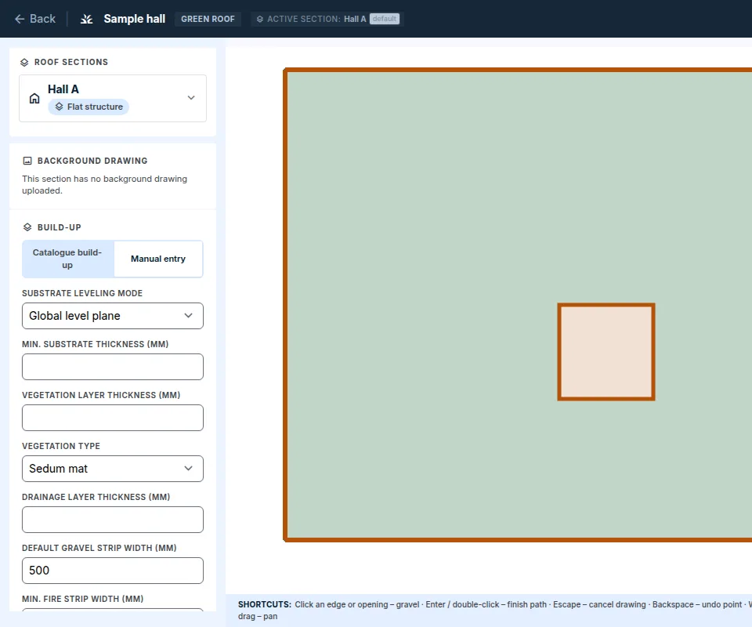Open the Vegetation type dropdown
This screenshot has height=627, width=752.
[x=113, y=469]
